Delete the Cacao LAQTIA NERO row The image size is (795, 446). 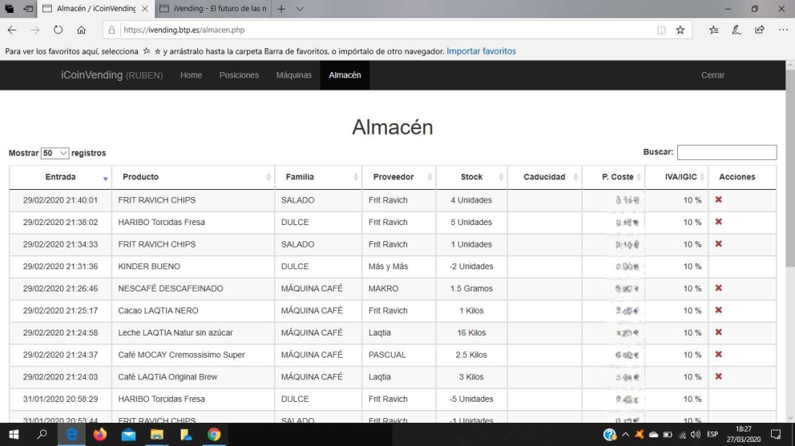718,310
